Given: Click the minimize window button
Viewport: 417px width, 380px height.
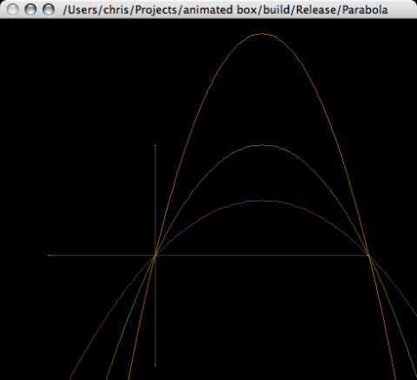Looking at the screenshot, I should pyautogui.click(x=30, y=10).
